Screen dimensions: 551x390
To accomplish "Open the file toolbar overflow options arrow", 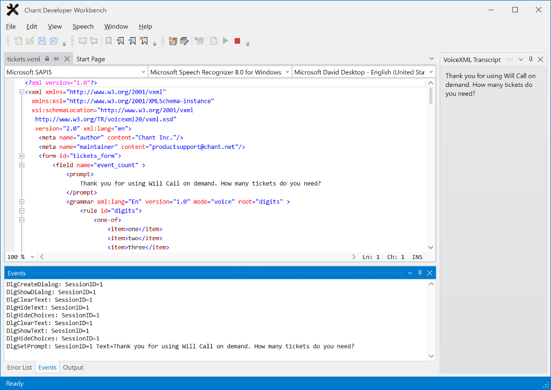I will 65,44.
